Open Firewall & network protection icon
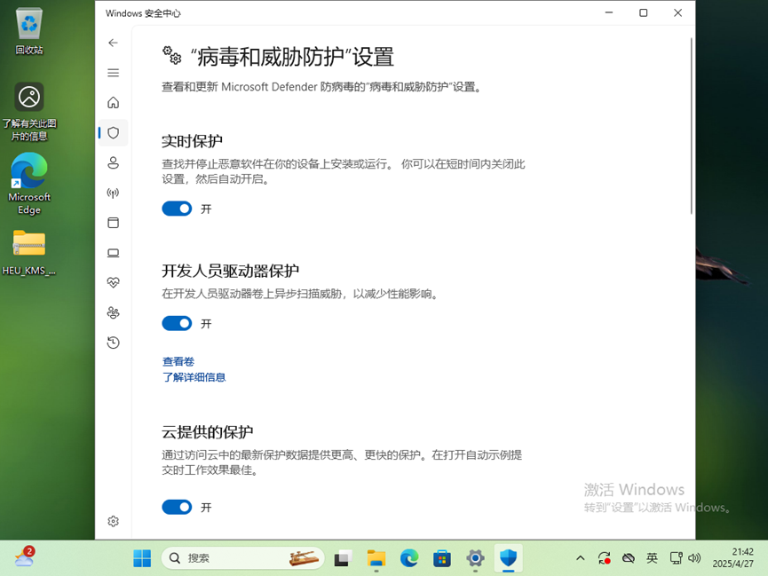This screenshot has height=576, width=768. point(113,193)
